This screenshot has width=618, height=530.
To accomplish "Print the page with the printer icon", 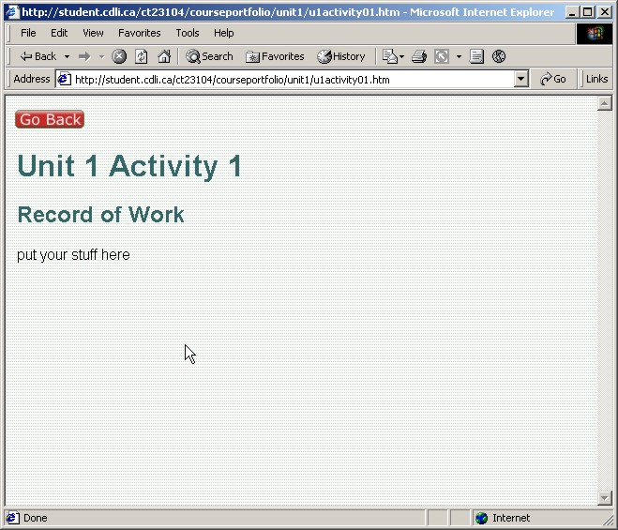I will [419, 57].
